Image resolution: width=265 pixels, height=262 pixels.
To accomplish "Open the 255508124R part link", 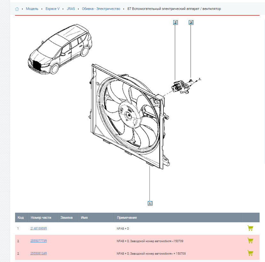I will coord(39,253).
